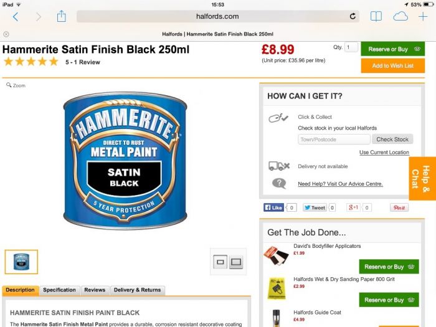Image resolution: width=436 pixels, height=327 pixels.
Task: Open the Help & Chat side tab
Action: click(x=422, y=178)
